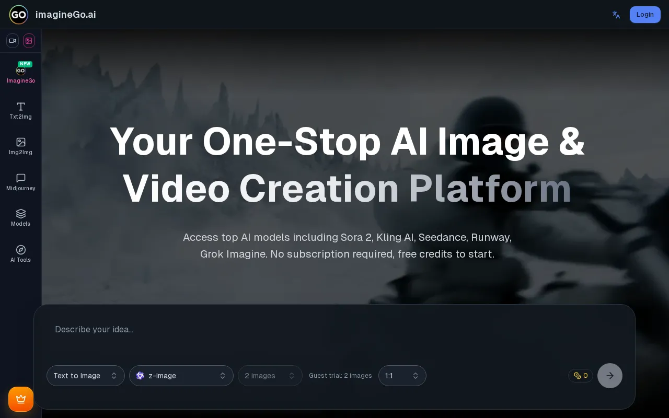Click Guest trial: 2 images text
The height and width of the screenshot is (418, 669).
pyautogui.click(x=340, y=376)
